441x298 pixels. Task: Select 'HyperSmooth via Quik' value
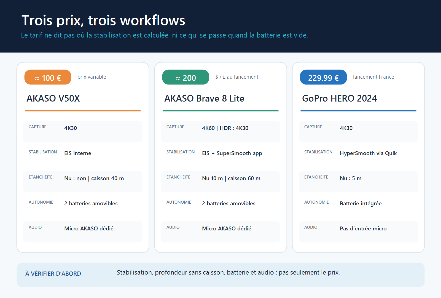(368, 153)
